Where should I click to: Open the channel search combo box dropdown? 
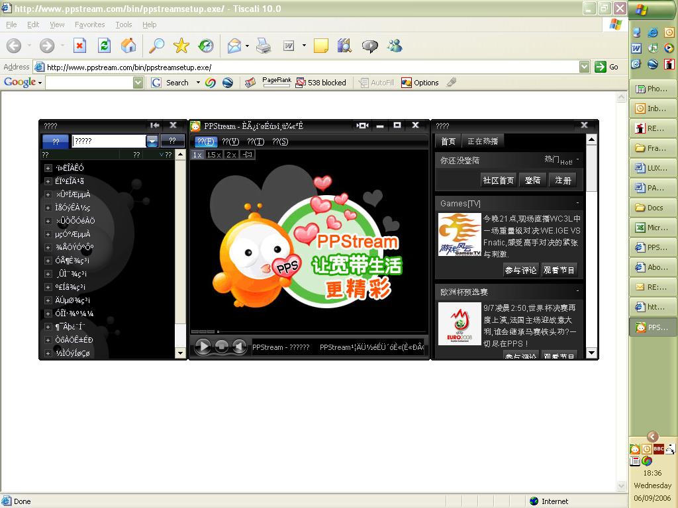pyautogui.click(x=152, y=141)
